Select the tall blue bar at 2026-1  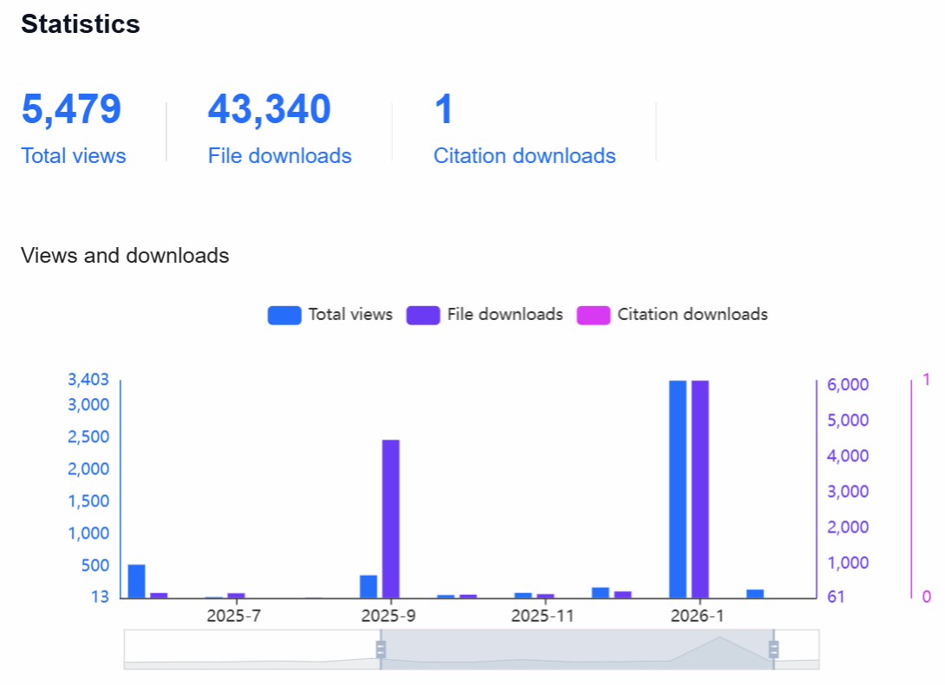pos(677,489)
